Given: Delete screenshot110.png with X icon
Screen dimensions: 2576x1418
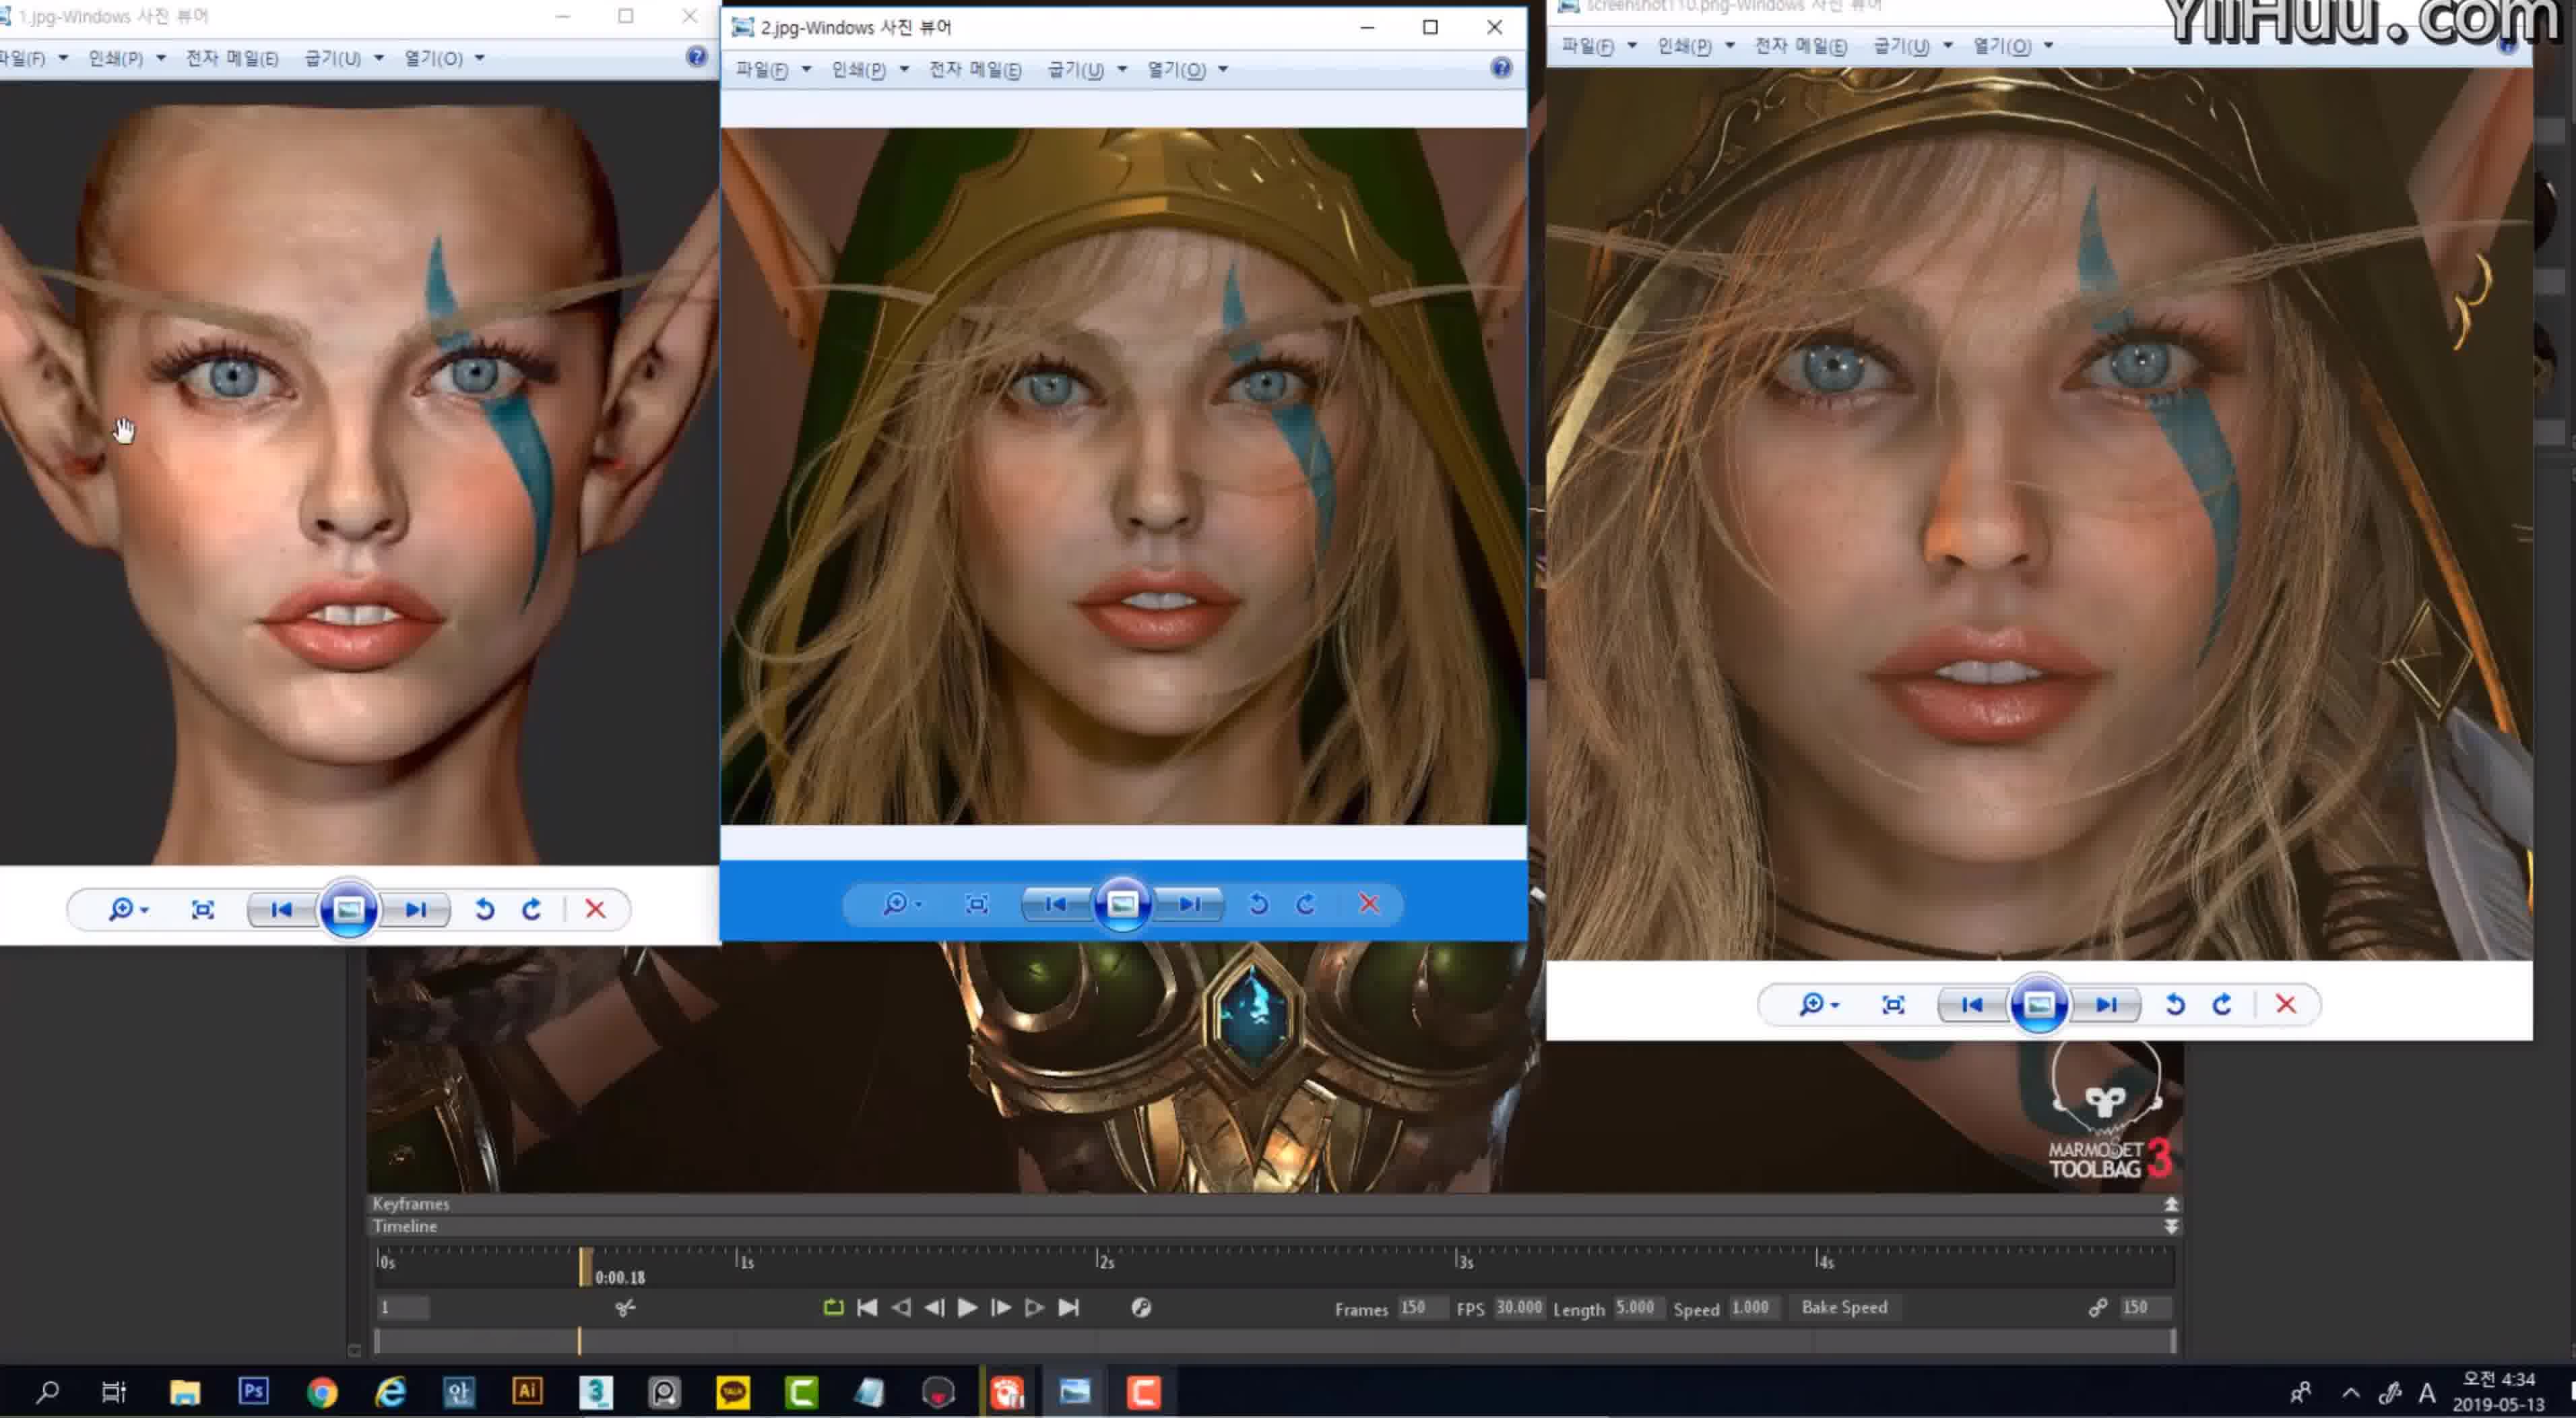Looking at the screenshot, I should click(2285, 1004).
